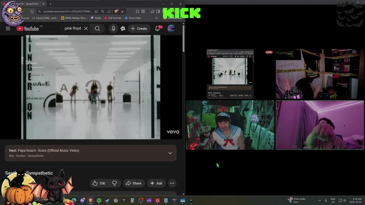Open (24) YouTube bookmark
The image size is (365, 205).
[x=113, y=18]
